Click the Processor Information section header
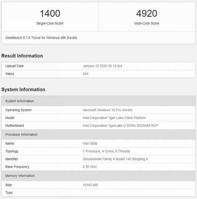 98,134
